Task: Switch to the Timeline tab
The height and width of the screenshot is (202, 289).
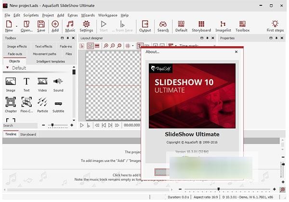Action: (x=11, y=134)
